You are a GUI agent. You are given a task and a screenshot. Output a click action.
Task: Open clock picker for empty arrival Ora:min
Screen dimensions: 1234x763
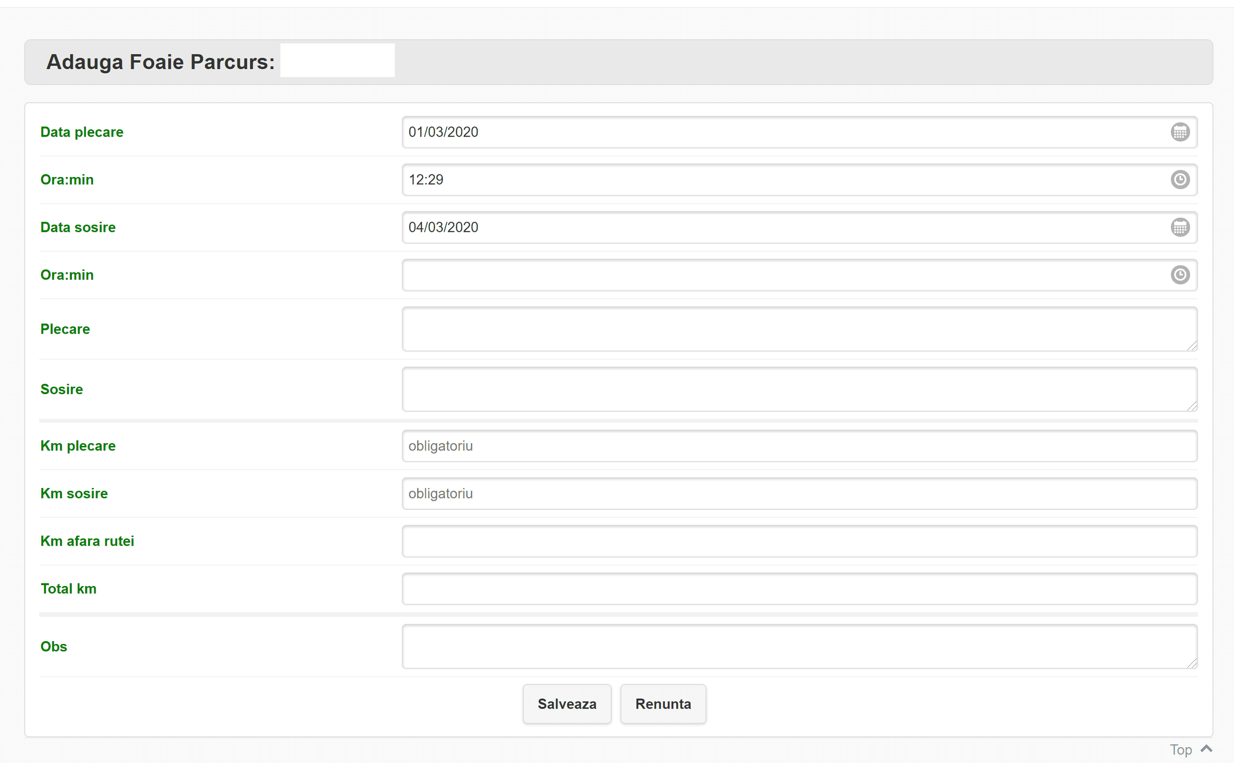coord(1180,275)
